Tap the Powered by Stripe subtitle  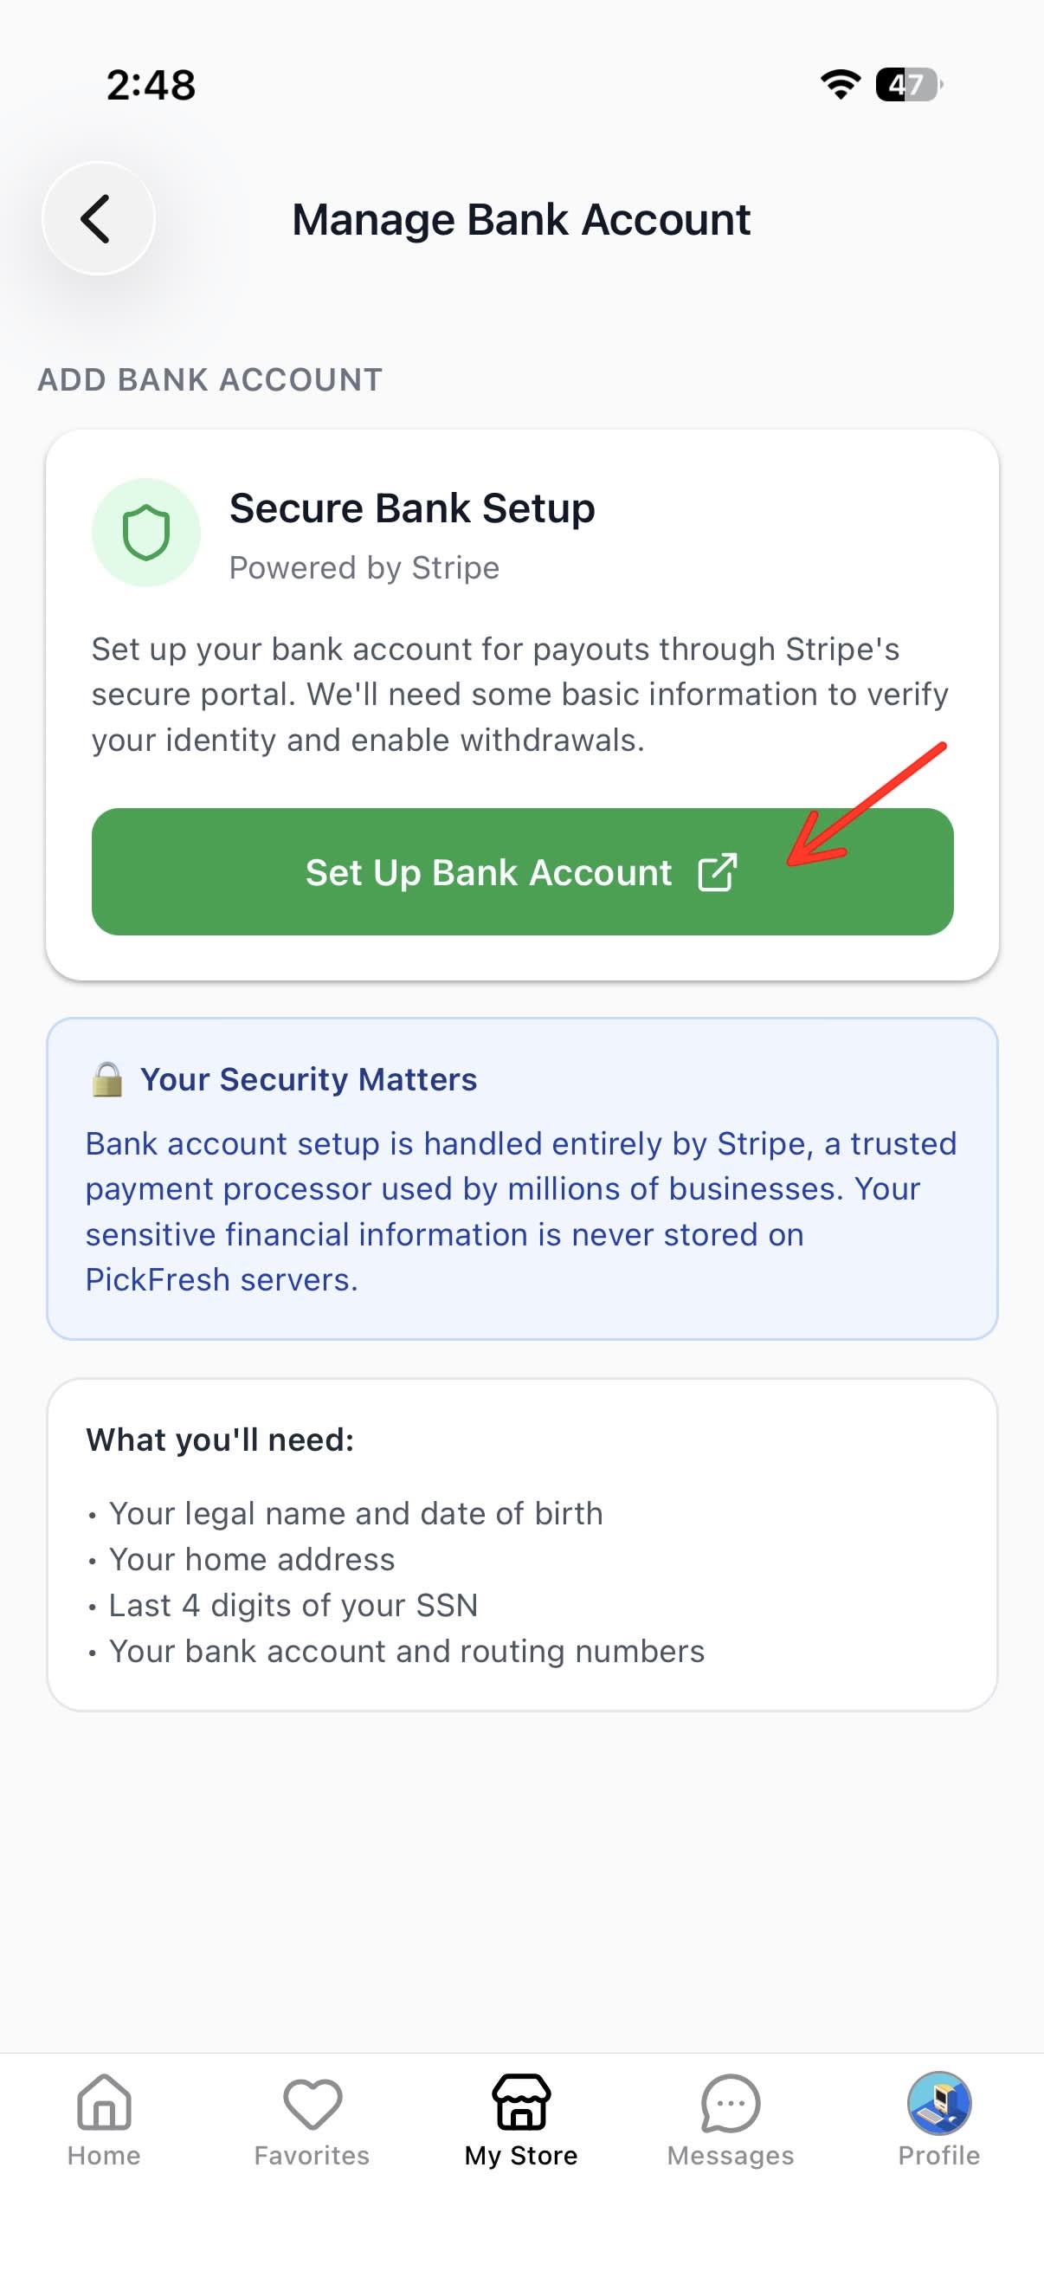tap(364, 566)
